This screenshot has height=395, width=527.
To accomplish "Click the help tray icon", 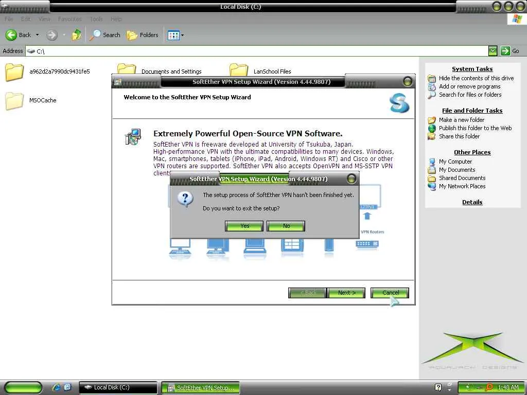I will 438,387.
